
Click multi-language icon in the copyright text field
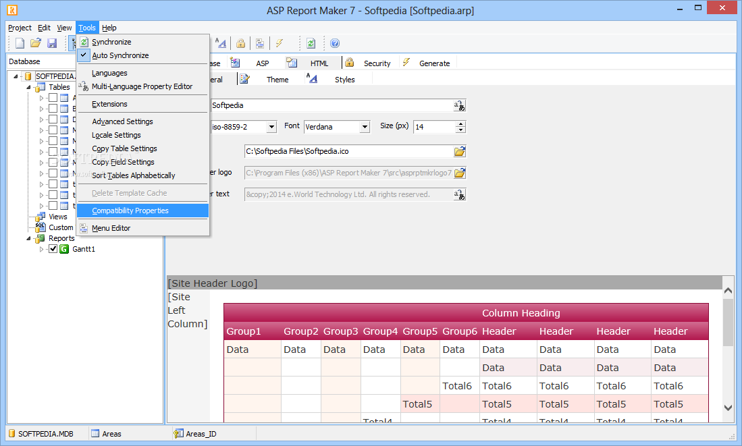click(x=459, y=194)
